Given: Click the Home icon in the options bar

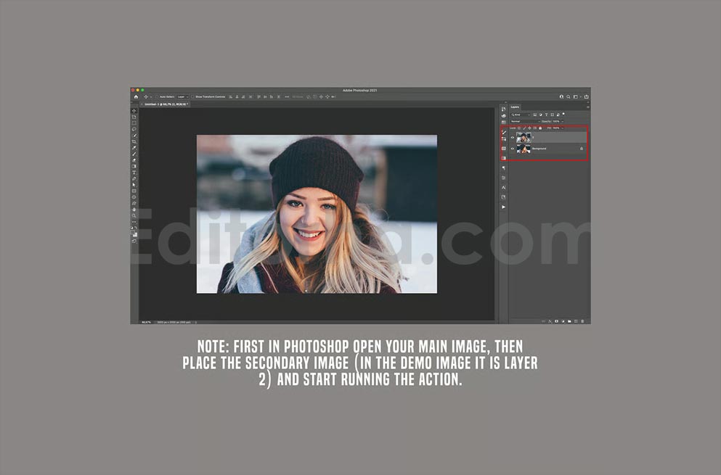Looking at the screenshot, I should click(136, 97).
